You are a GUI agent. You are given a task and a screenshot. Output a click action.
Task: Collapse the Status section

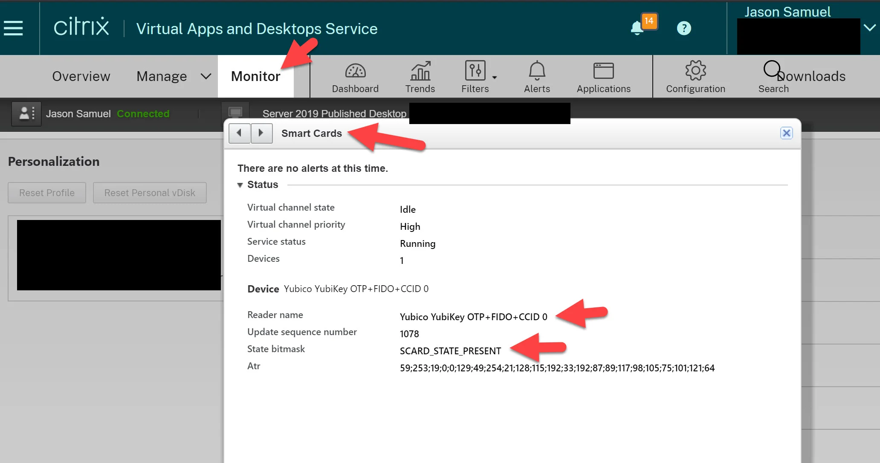pos(240,185)
